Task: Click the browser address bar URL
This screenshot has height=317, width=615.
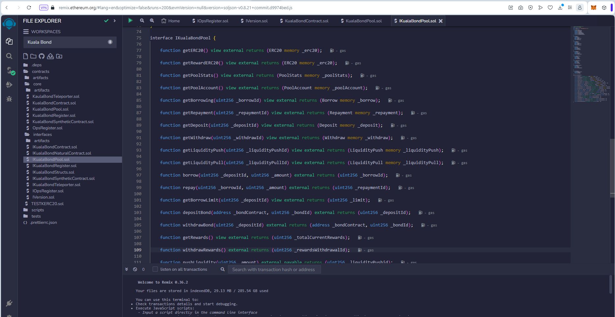Action: click(x=175, y=7)
